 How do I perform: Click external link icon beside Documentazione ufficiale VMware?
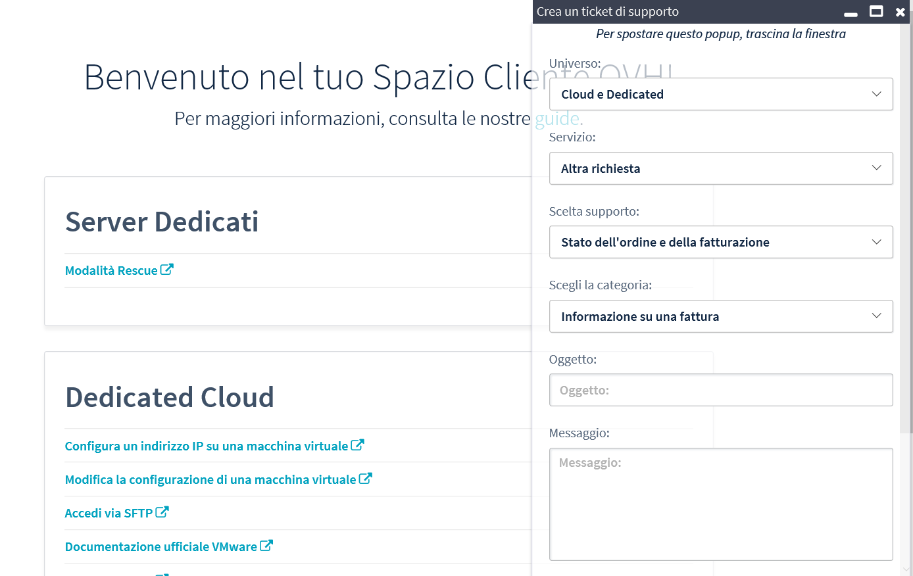pos(266,545)
